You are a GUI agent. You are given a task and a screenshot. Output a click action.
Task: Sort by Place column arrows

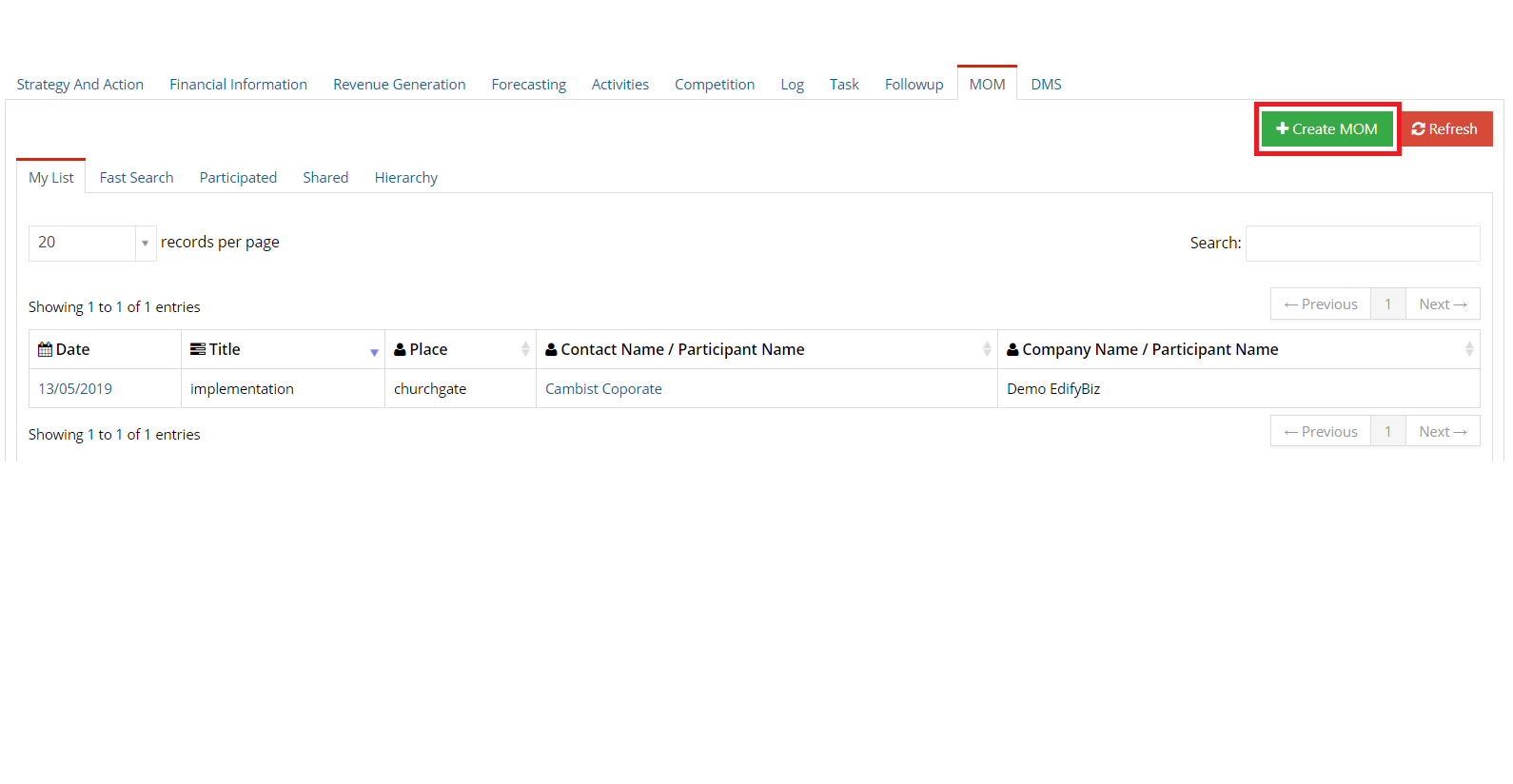(x=524, y=350)
